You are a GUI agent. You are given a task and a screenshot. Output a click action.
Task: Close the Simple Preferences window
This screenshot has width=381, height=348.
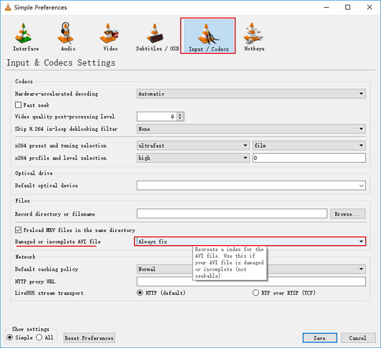[370, 7]
